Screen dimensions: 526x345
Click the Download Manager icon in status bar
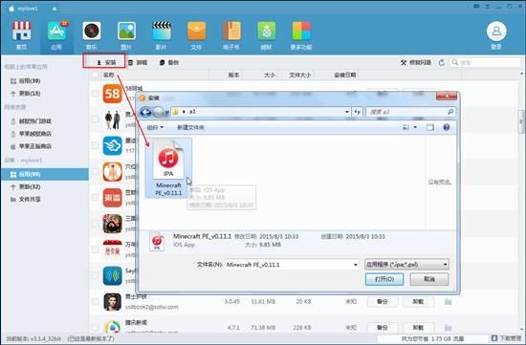point(493,338)
